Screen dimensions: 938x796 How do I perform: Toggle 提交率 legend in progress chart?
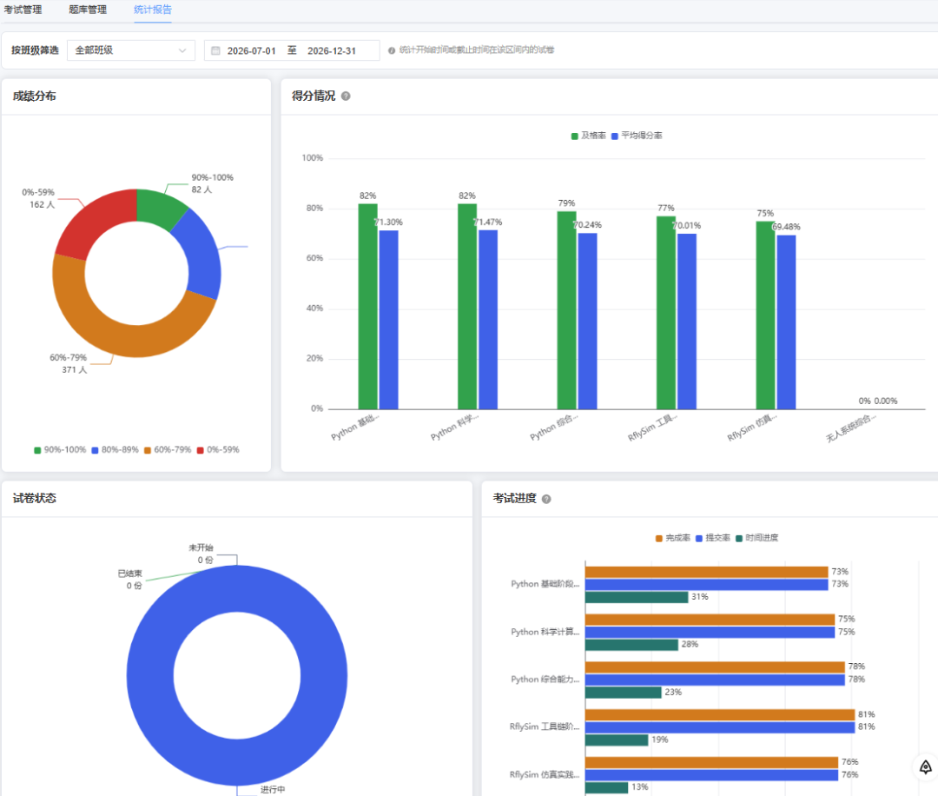[713, 538]
